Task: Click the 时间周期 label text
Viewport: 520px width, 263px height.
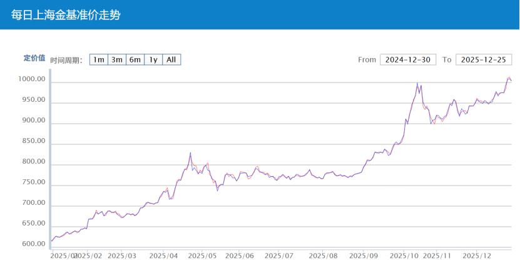Action: 66,61
